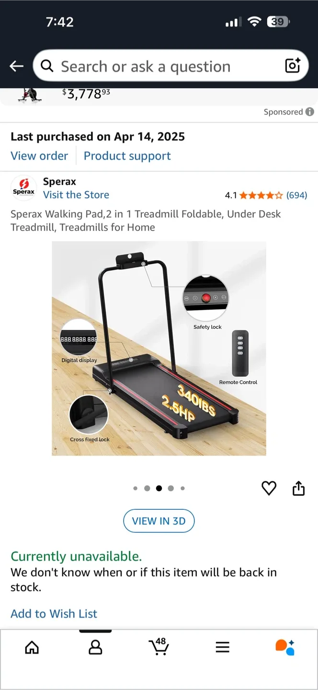
Task: Tap the back arrow icon
Action: [17, 66]
